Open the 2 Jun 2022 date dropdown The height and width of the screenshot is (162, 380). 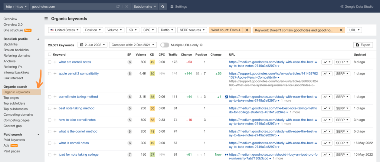pyautogui.click(x=92, y=45)
